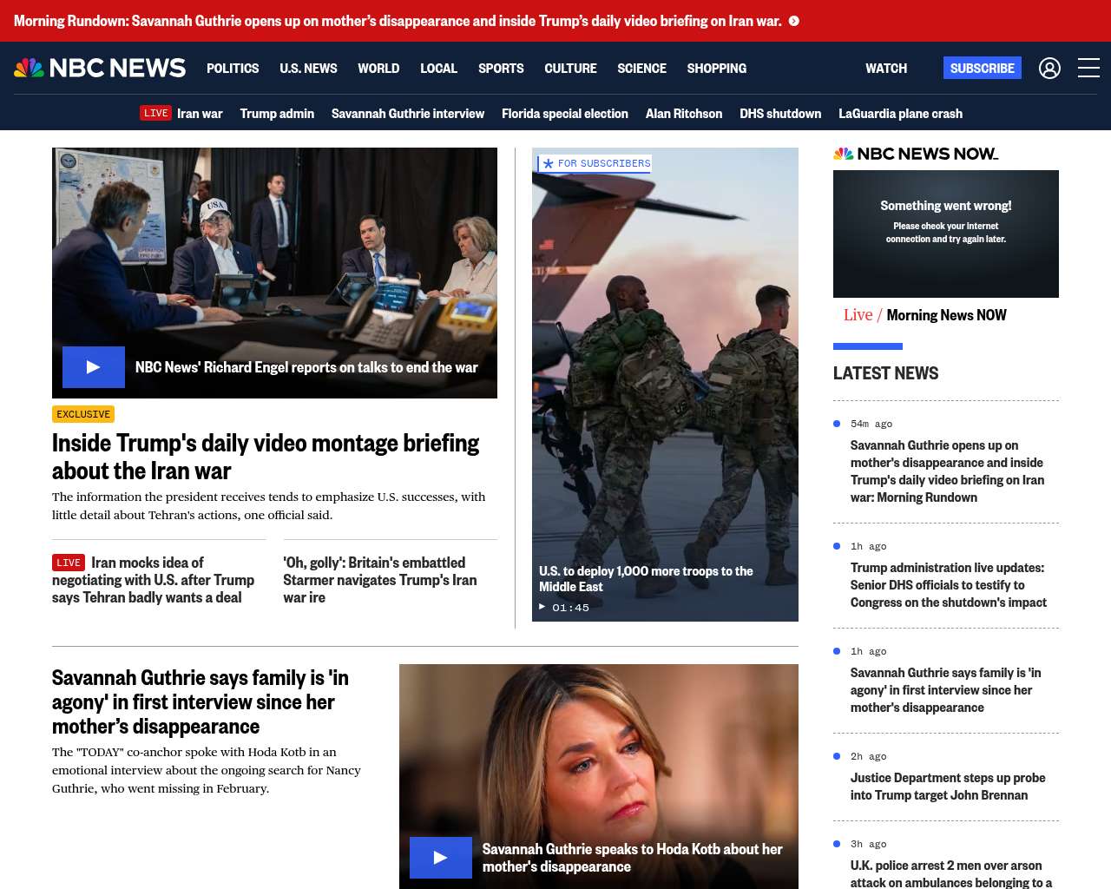The image size is (1111, 889).
Task: Open the Watch link in the header
Action: [885, 69]
